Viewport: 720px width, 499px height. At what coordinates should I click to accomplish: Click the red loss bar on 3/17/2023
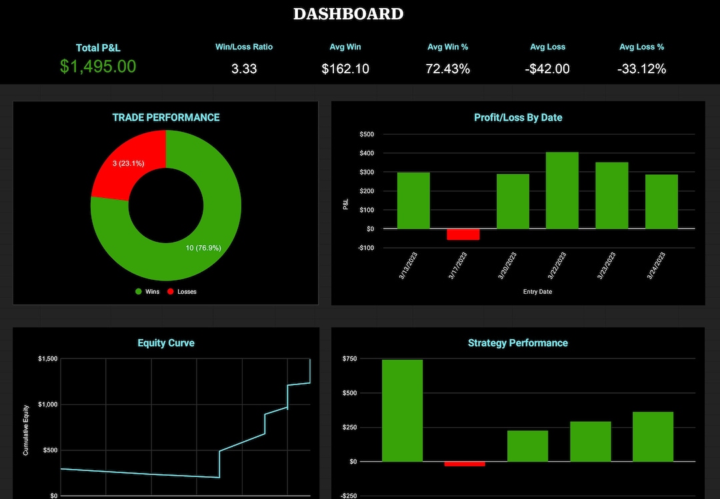[x=463, y=235]
